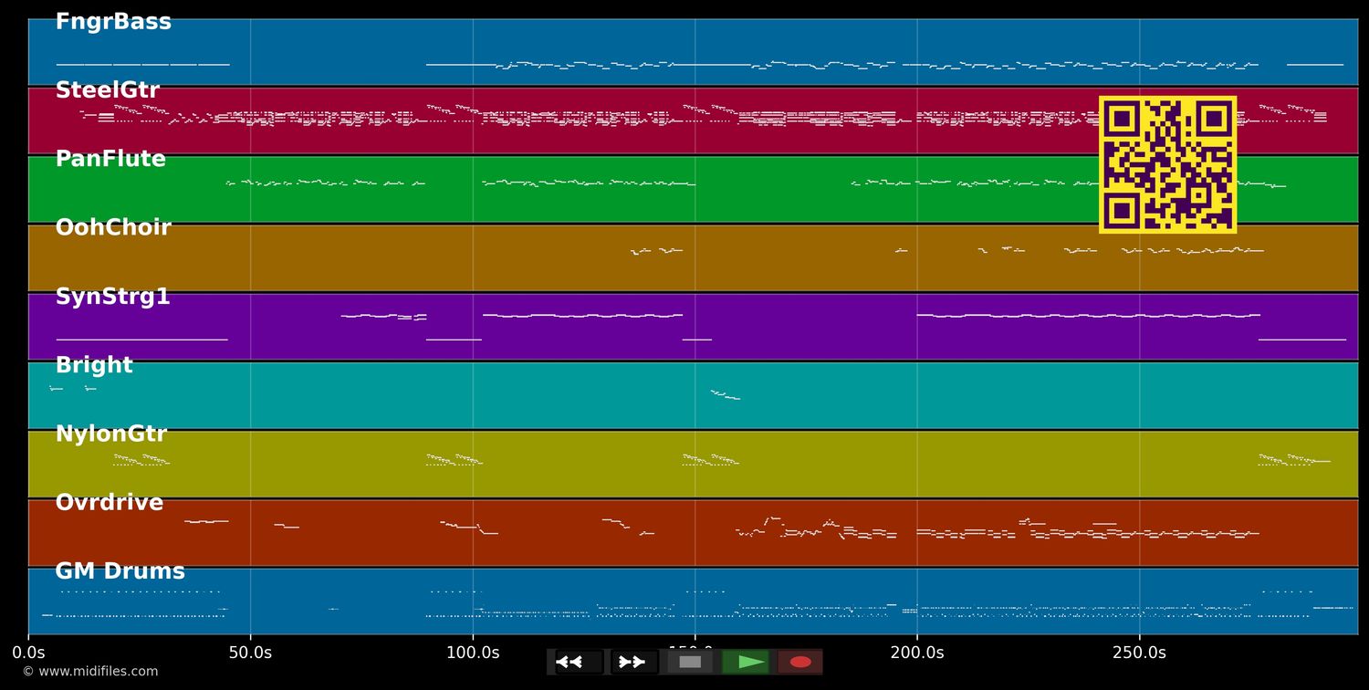The height and width of the screenshot is (690, 1369).
Task: Start playback with the green play button
Action: point(746,662)
